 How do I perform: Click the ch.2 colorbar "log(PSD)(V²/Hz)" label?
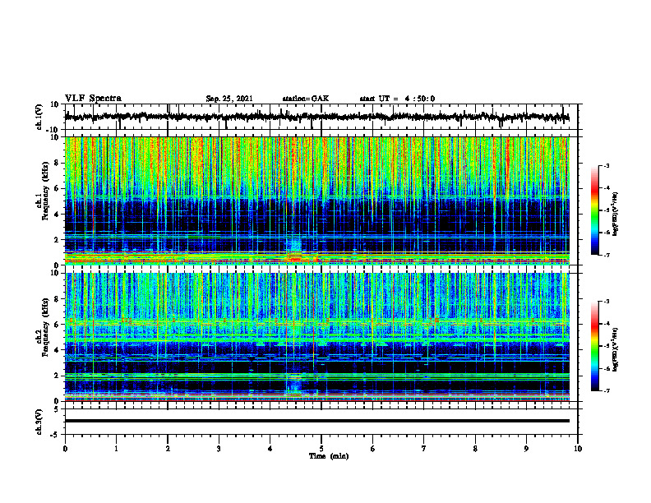615,349
